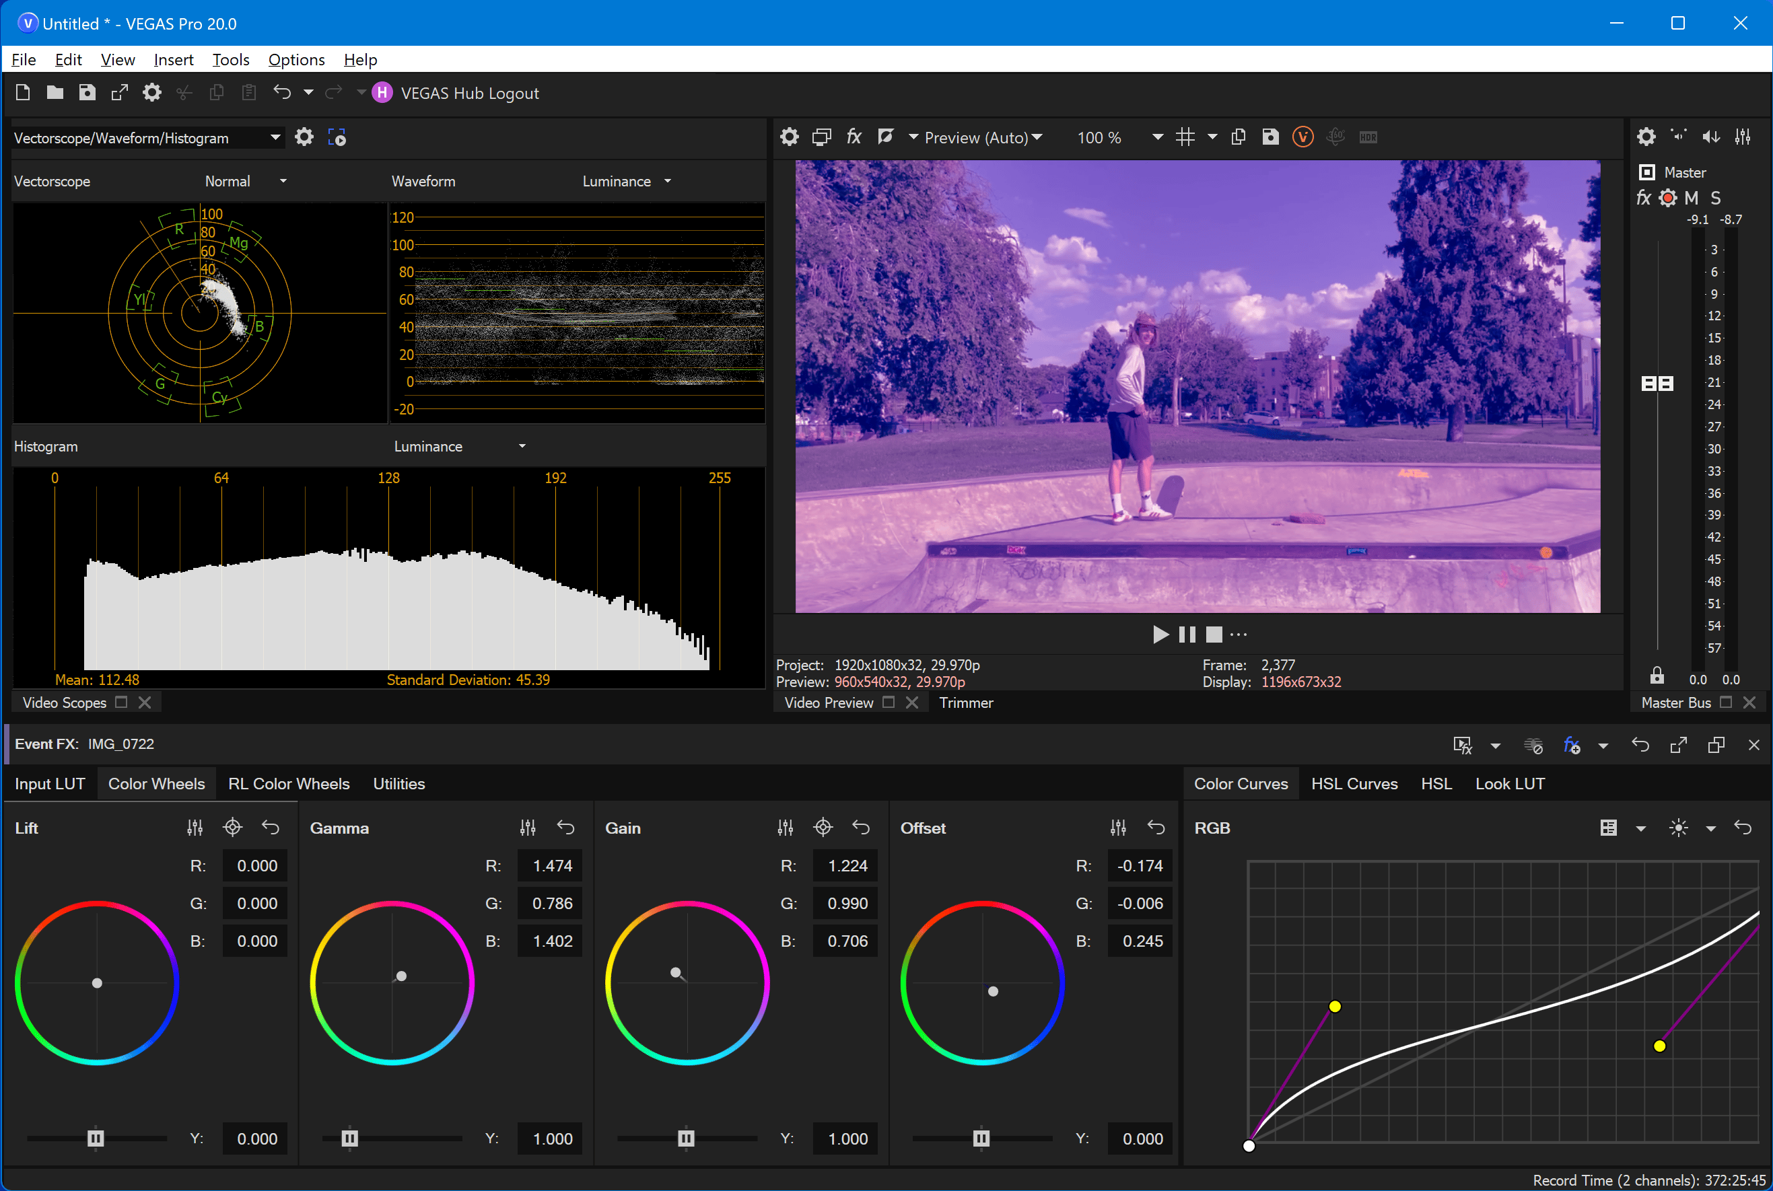The height and width of the screenshot is (1191, 1773).
Task: Bypass all effects in the Event FX chain
Action: click(x=1534, y=745)
